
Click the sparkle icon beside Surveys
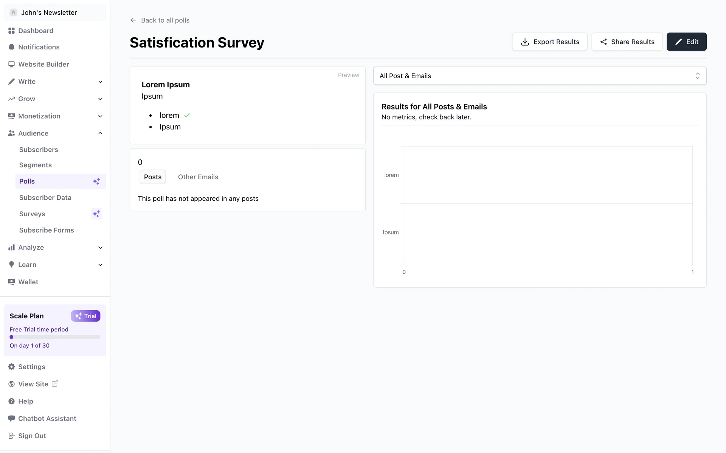point(96,214)
